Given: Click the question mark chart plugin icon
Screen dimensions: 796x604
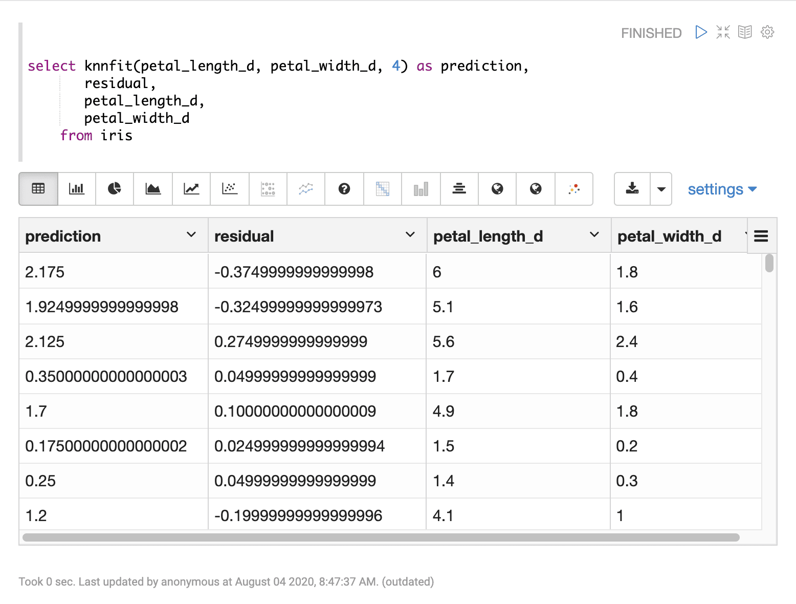Looking at the screenshot, I should click(344, 189).
